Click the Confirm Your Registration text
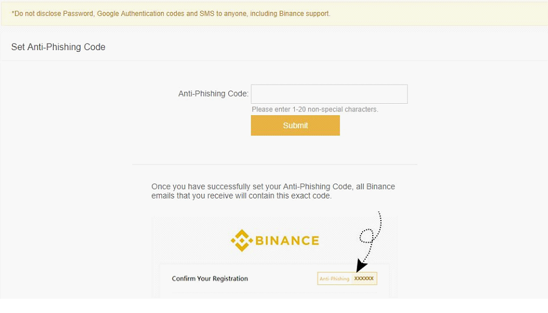This screenshot has height=313, width=548. click(x=210, y=278)
